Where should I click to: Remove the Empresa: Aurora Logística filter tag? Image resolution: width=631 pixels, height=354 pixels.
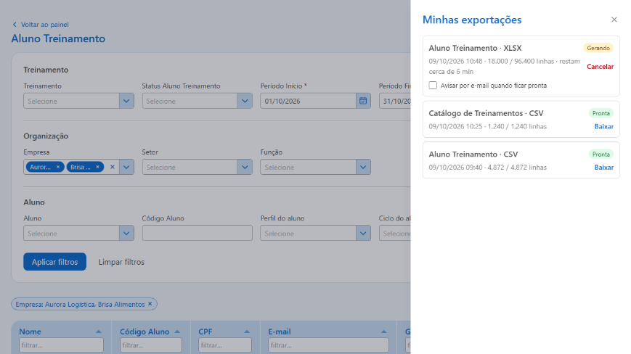[x=150, y=304]
